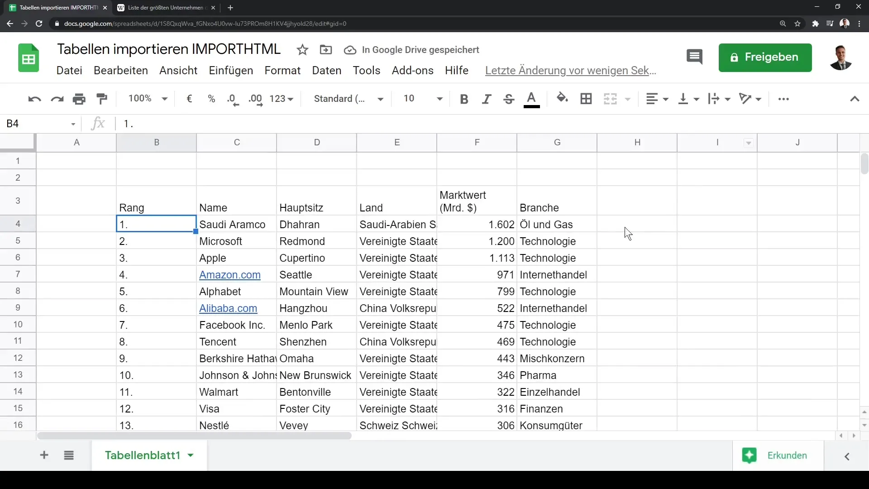Open text wrapping dropdown
The height and width of the screenshot is (489, 869).
click(719, 99)
